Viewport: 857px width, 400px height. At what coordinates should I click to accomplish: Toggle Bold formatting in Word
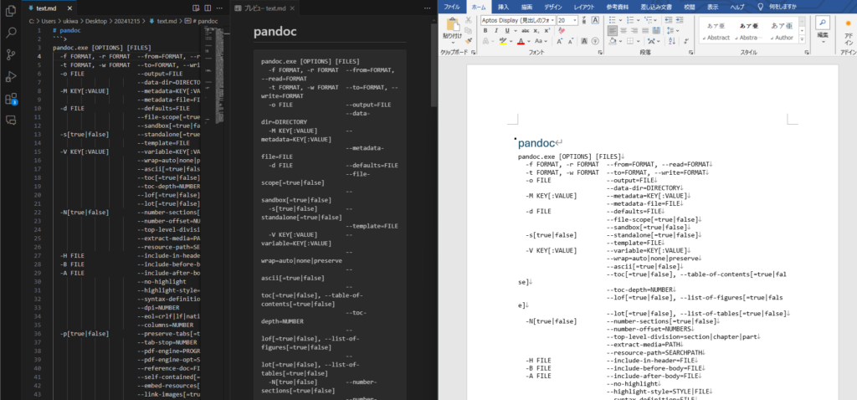(x=485, y=31)
